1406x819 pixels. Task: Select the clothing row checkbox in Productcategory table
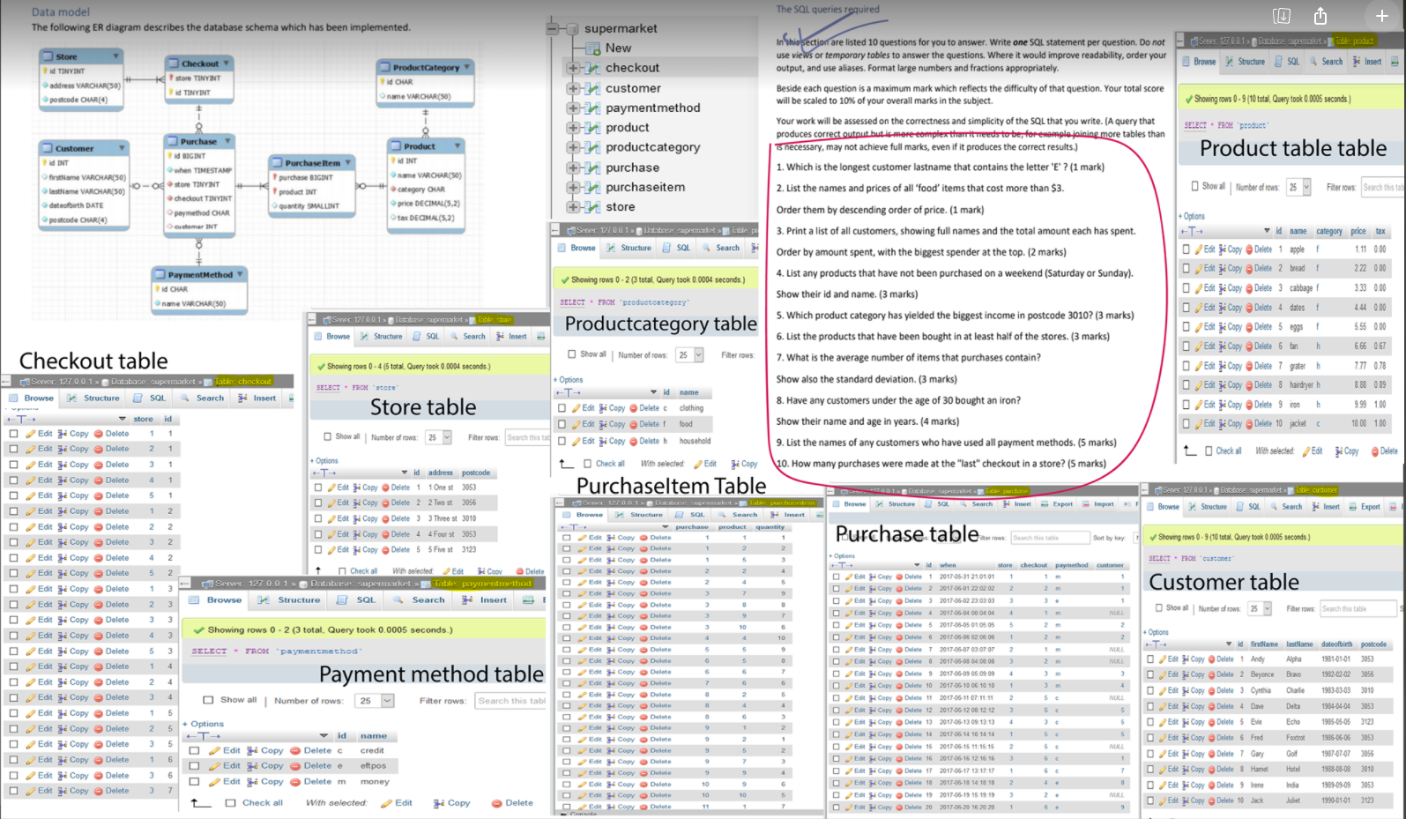562,408
